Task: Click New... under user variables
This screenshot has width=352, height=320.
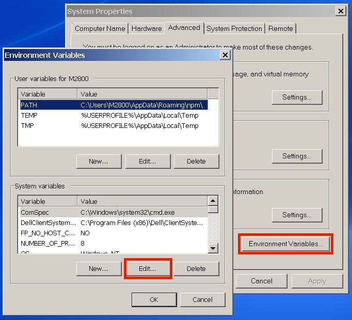Action: [99, 161]
